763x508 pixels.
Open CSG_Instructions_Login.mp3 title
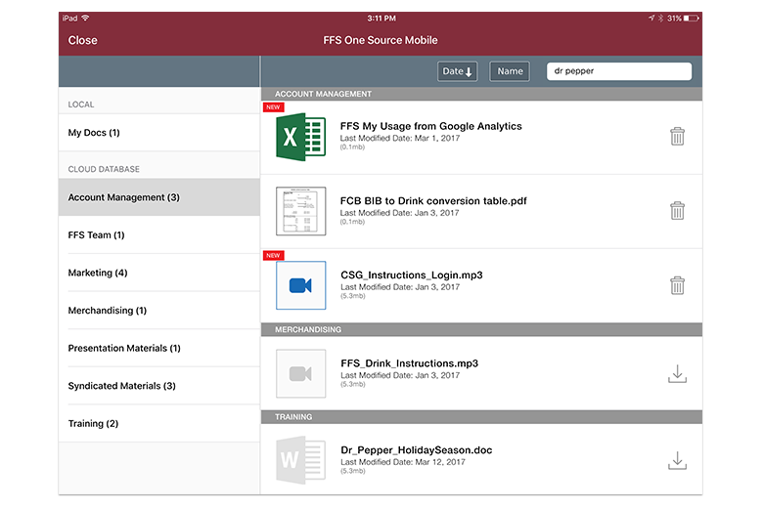click(411, 275)
